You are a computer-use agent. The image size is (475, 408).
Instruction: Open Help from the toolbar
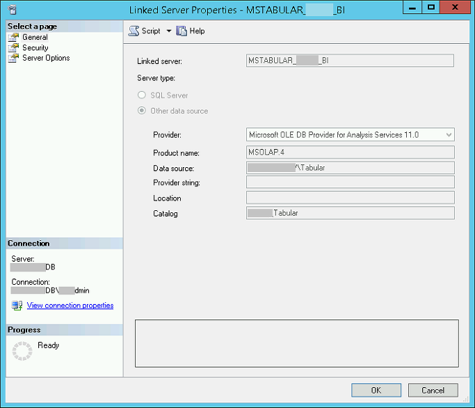pos(191,31)
